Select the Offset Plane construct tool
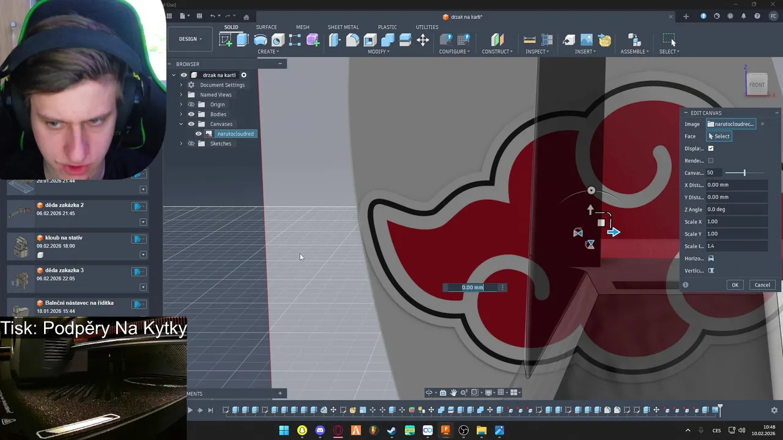This screenshot has height=440, width=783. click(x=497, y=40)
